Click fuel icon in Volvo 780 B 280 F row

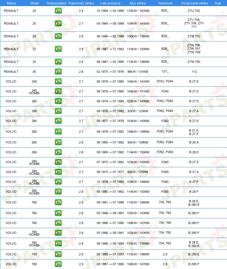pyautogui.click(x=58, y=264)
